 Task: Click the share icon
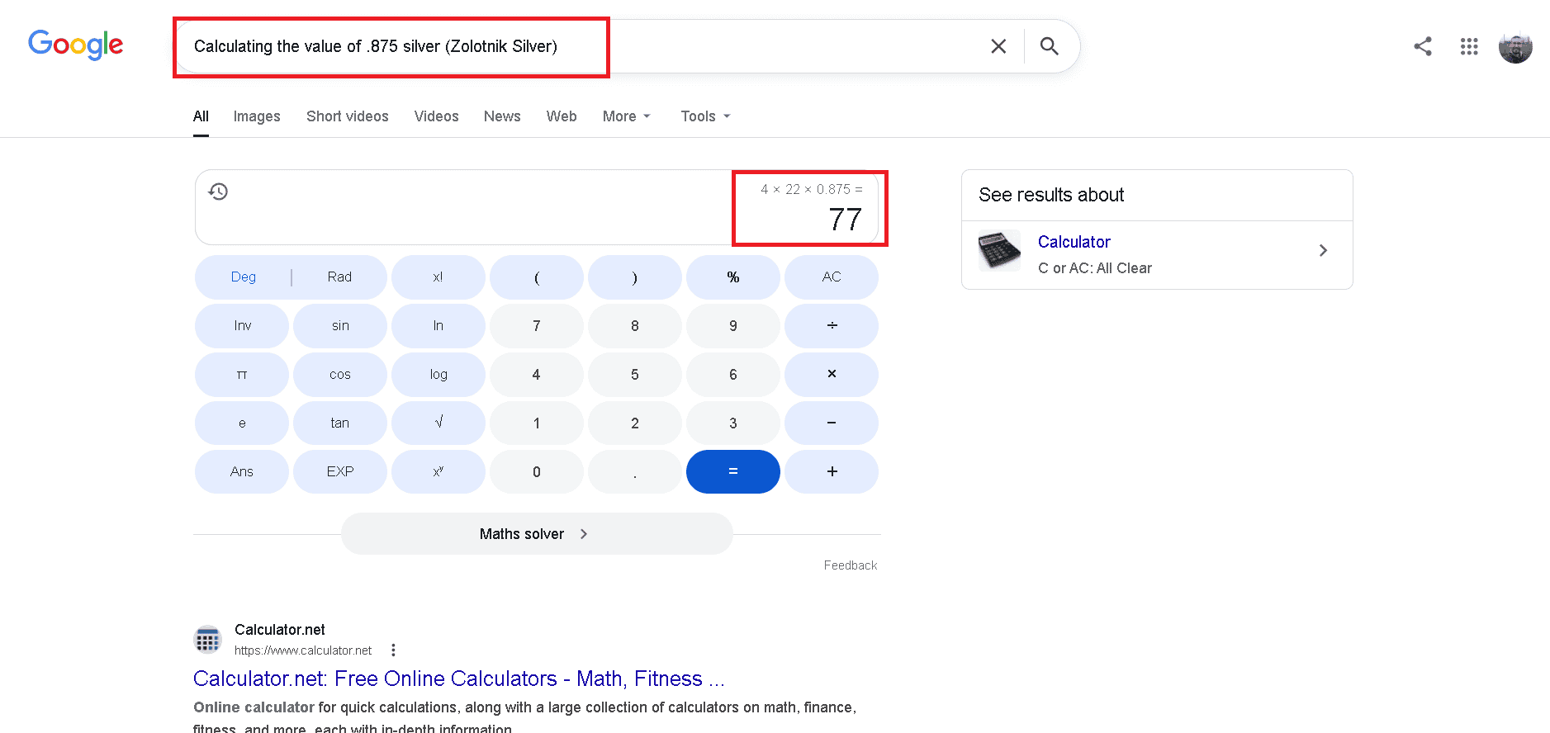[1422, 46]
